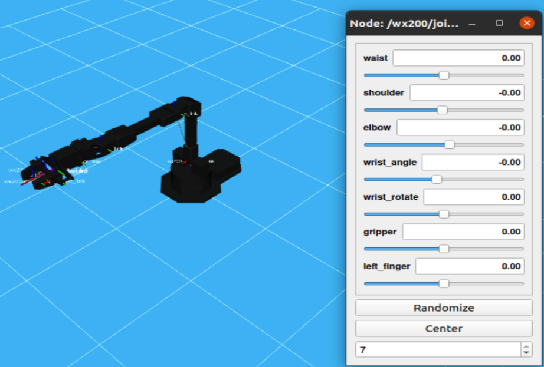Increase the spinbox value with up arrow
Screen dimensions: 544x367
pos(526,346)
